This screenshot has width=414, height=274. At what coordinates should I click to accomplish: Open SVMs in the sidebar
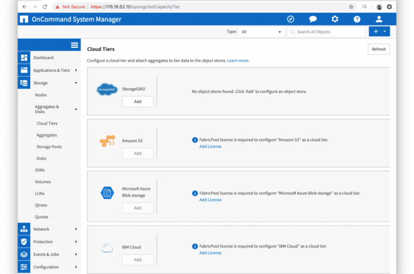pos(40,170)
